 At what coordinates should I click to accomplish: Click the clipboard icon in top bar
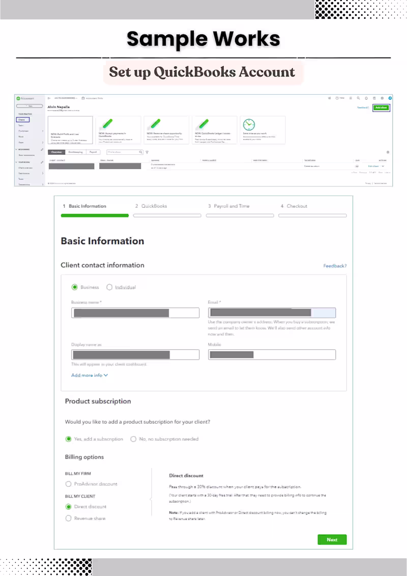point(374,98)
